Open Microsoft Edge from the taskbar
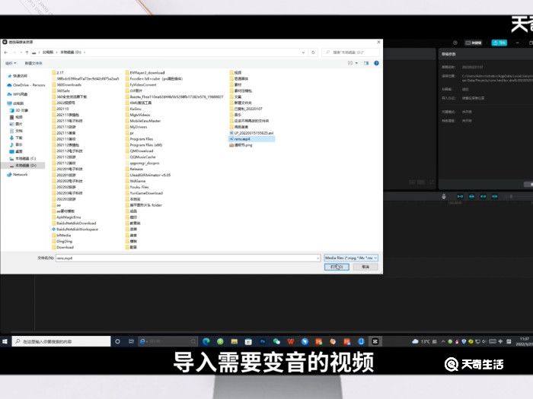The image size is (533, 399). tap(206, 341)
